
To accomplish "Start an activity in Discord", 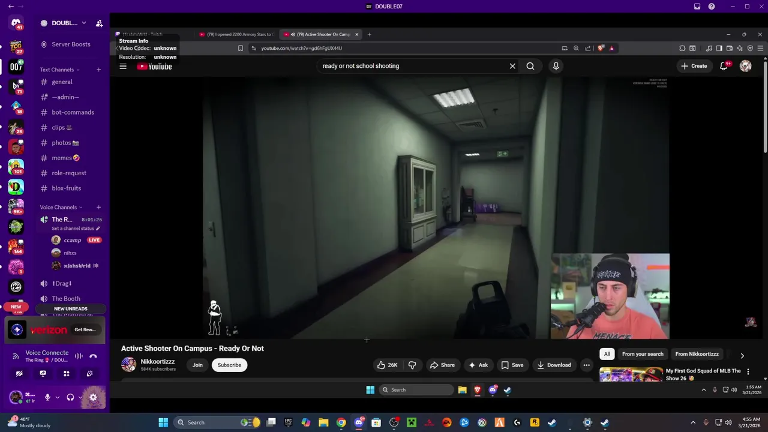I will coord(66,373).
